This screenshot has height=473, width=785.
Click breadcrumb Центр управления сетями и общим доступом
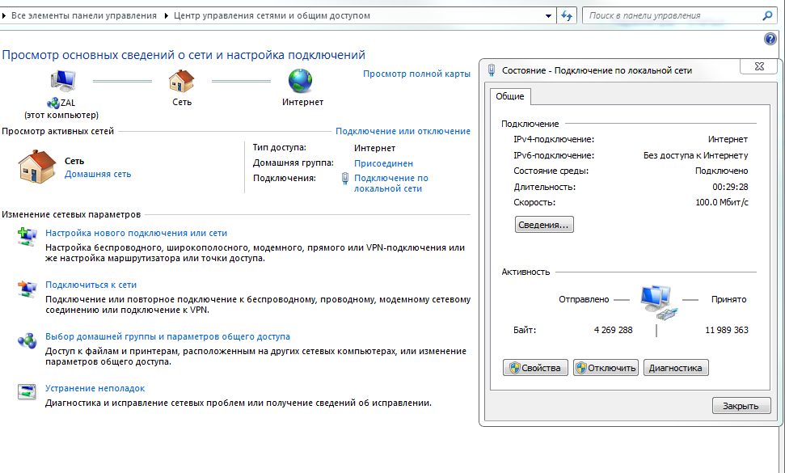[x=272, y=15]
